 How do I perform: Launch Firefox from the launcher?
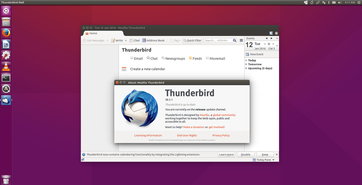[x=6, y=33]
